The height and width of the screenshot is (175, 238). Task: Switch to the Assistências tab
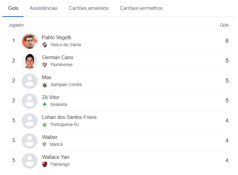tap(43, 8)
